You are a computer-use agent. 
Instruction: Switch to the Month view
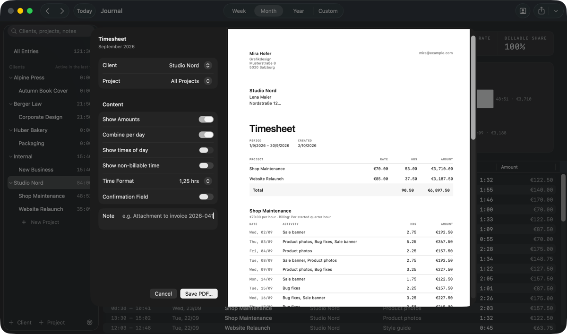pyautogui.click(x=268, y=11)
